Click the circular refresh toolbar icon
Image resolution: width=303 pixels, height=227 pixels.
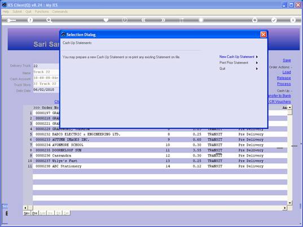(125, 20)
